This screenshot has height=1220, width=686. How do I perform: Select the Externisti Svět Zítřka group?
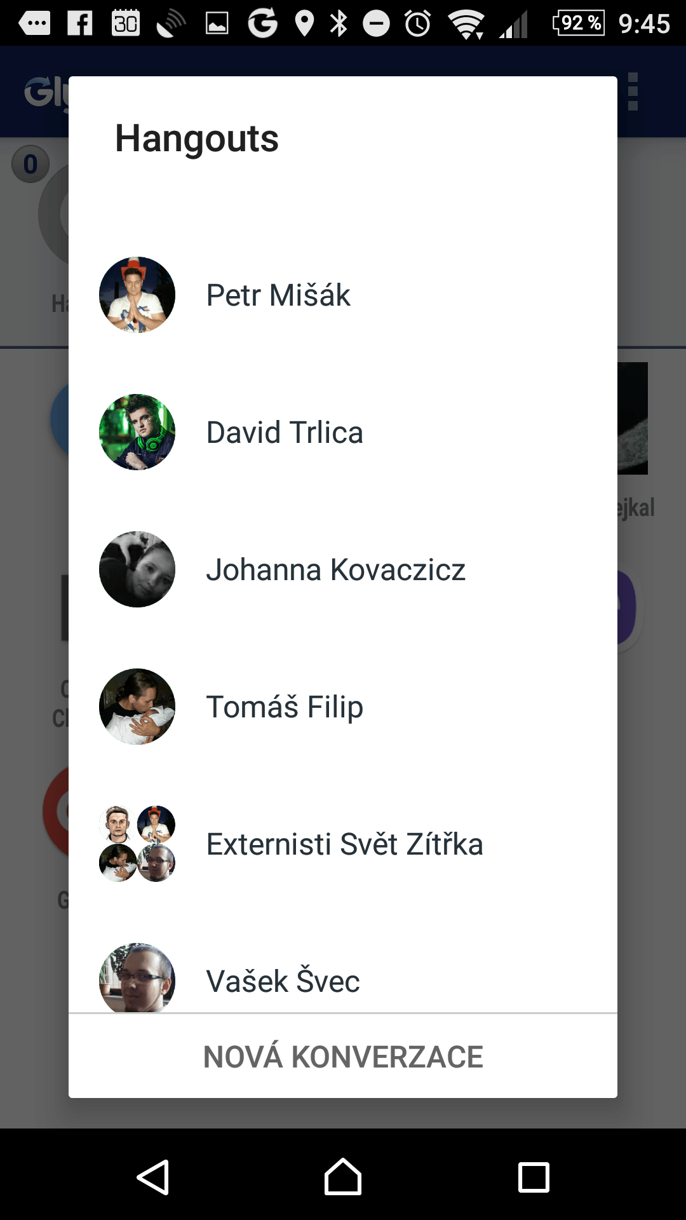point(343,844)
